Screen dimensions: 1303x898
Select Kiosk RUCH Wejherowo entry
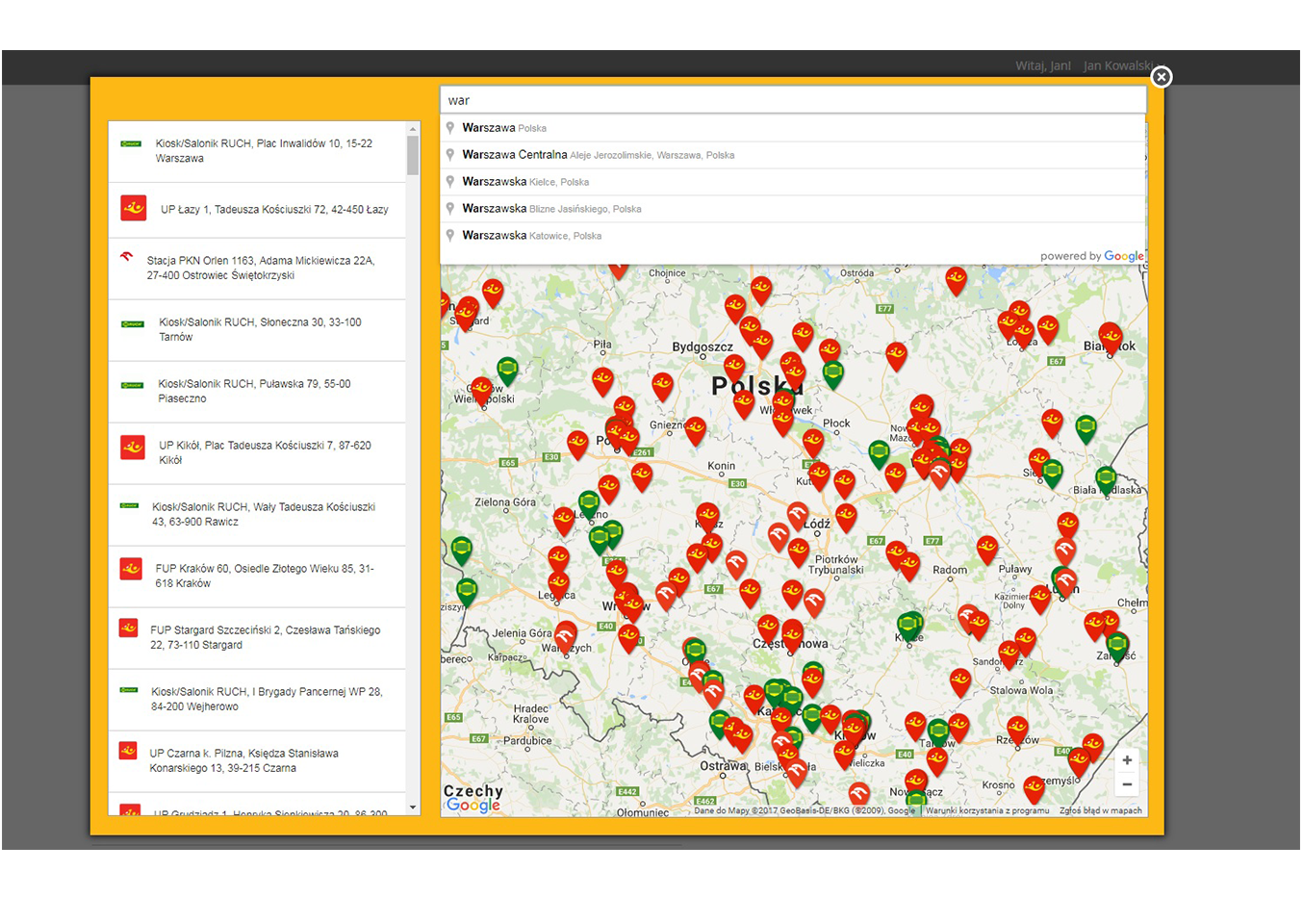[257, 700]
